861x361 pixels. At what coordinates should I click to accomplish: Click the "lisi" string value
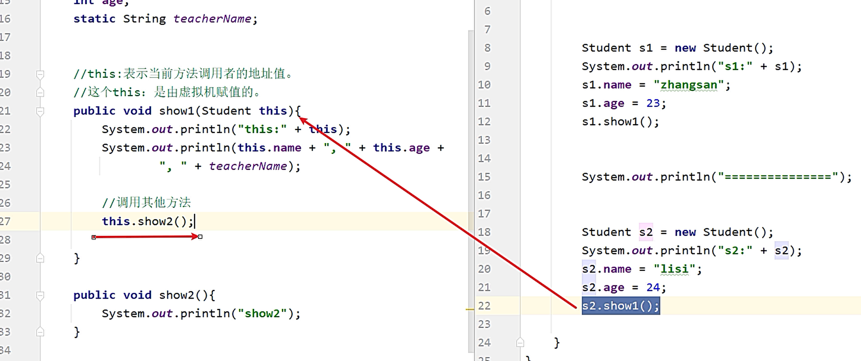674,269
